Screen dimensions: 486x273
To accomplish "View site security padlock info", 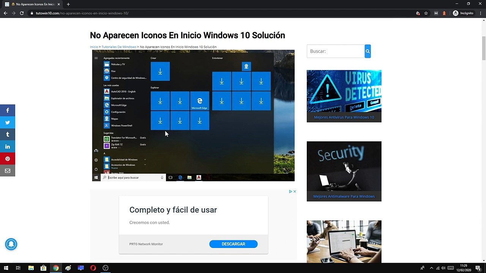I will tap(32, 13).
